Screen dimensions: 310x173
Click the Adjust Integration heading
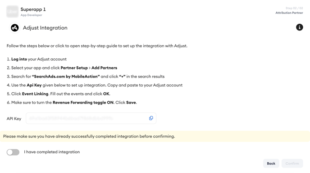point(45,28)
